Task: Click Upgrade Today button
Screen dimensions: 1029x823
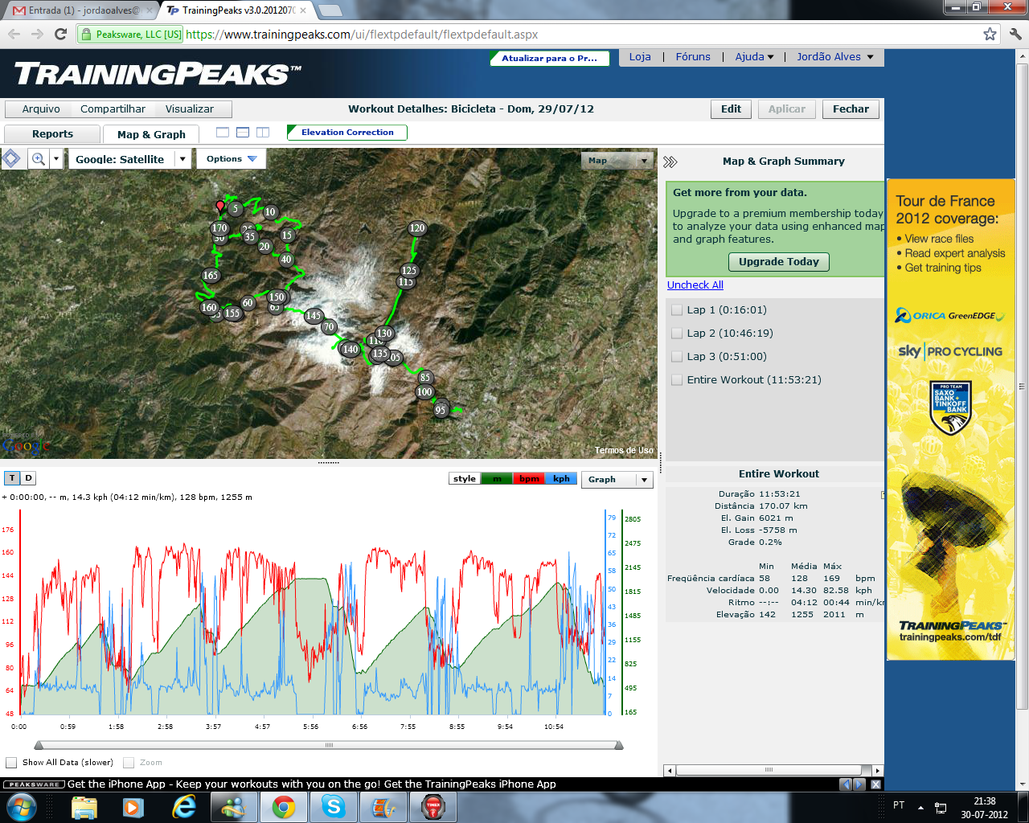Action: point(778,262)
